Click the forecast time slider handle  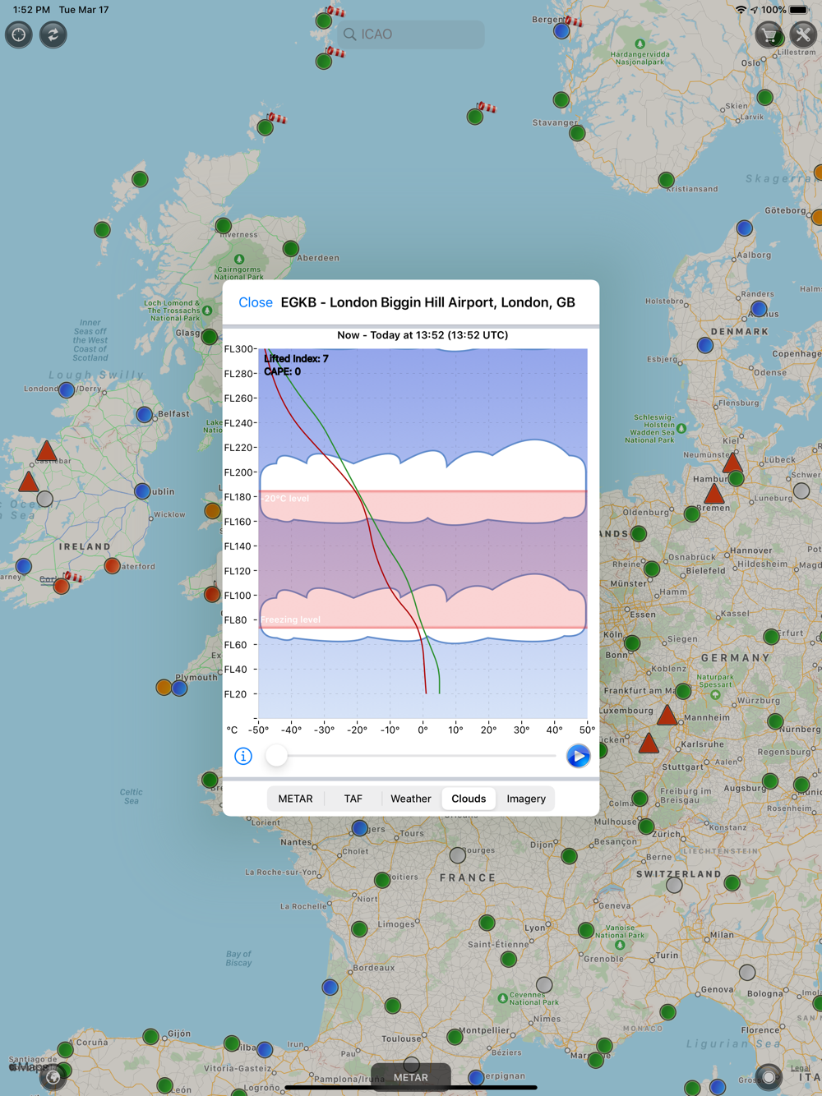coord(276,756)
